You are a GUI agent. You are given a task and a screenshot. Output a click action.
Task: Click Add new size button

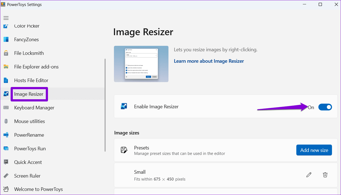pos(314,150)
